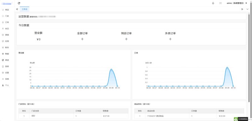Open the 营销 sidebar menu
Image resolution: width=252 pixels, height=121 pixels.
5,35
